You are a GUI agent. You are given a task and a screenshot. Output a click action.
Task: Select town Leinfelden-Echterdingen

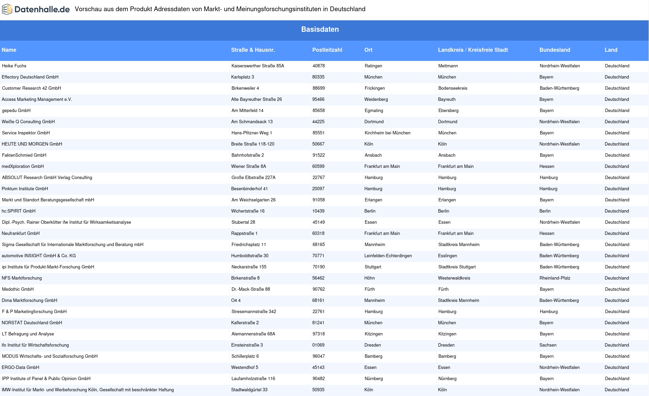click(x=388, y=256)
